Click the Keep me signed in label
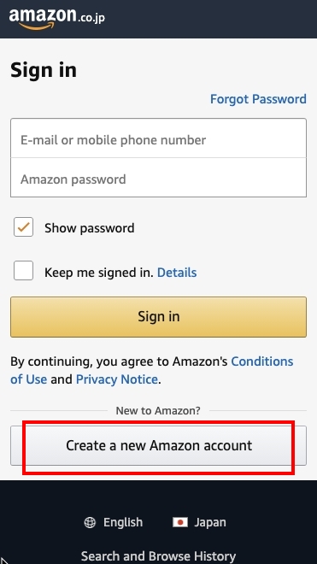 coord(99,273)
